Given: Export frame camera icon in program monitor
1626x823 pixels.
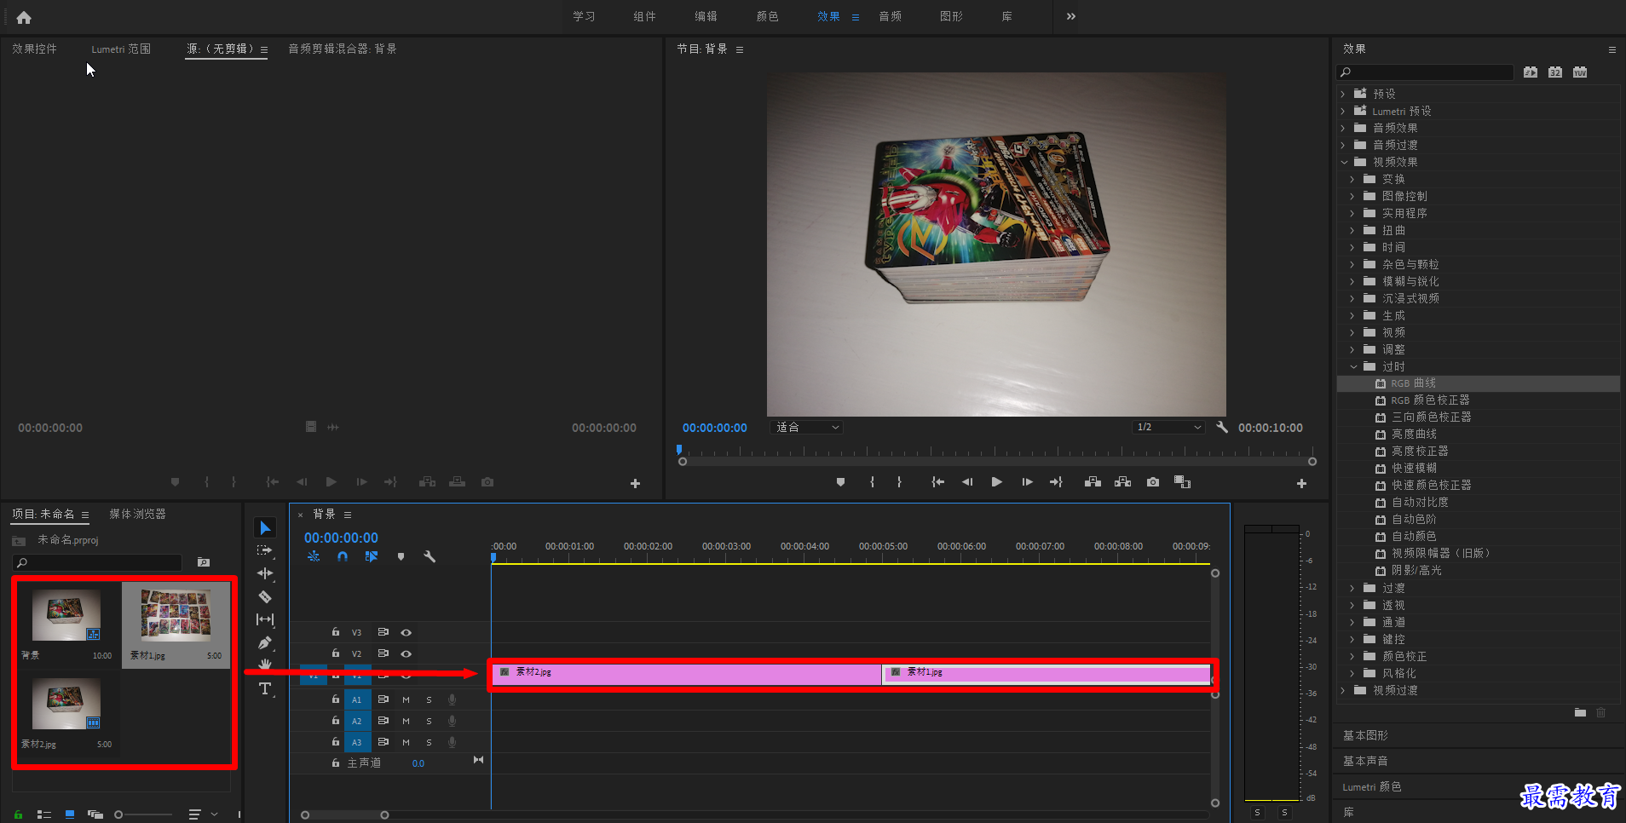Looking at the screenshot, I should 1153,482.
